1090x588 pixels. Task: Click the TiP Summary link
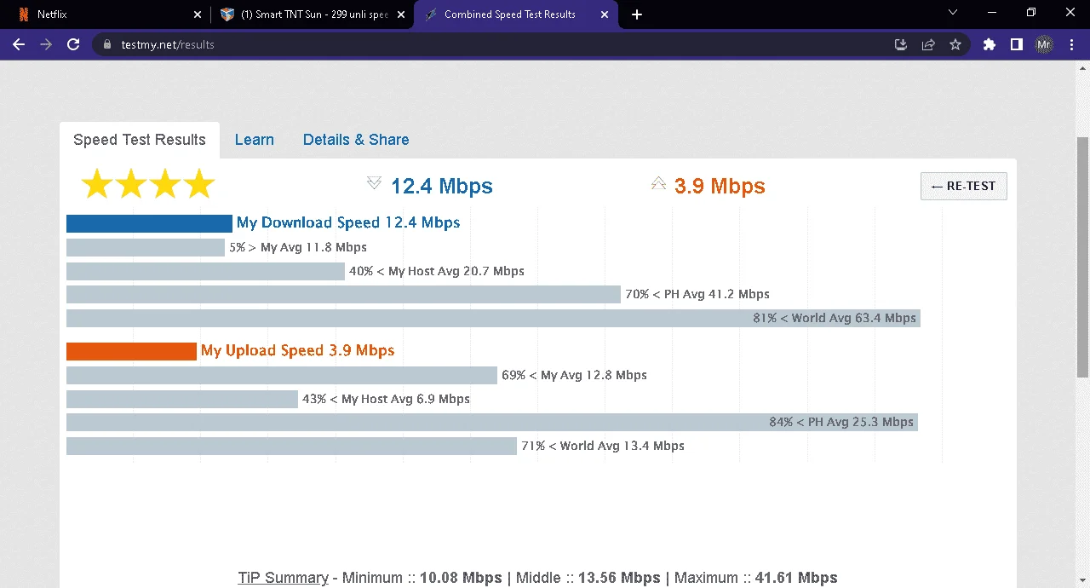[x=284, y=578]
